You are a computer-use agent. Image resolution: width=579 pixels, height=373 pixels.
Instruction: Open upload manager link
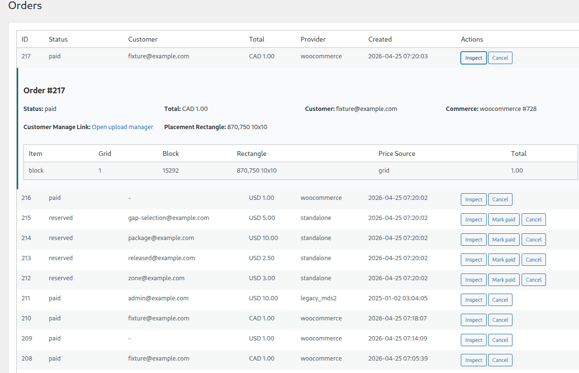click(x=122, y=127)
